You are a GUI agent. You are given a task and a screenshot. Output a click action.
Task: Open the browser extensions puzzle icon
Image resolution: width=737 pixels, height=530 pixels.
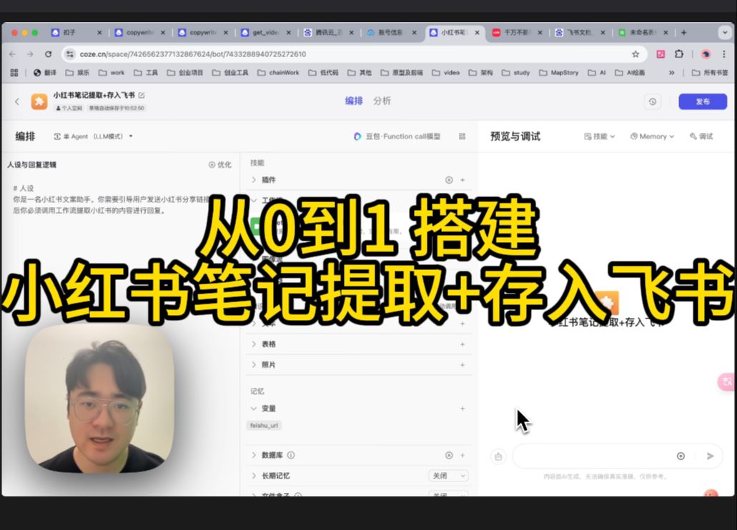click(x=678, y=54)
